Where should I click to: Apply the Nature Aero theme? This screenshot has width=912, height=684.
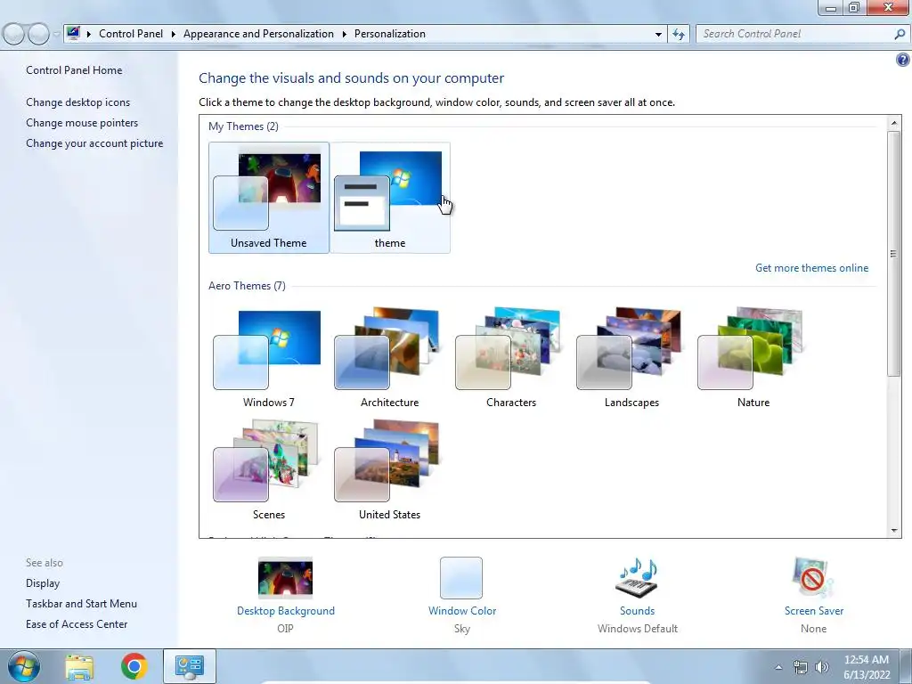pos(753,356)
